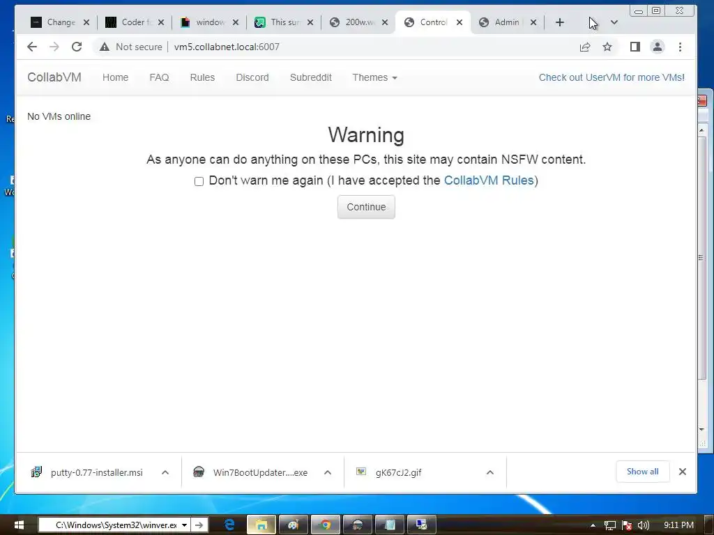The width and height of the screenshot is (714, 535).
Task: Click the network tray icon
Action: 609,525
